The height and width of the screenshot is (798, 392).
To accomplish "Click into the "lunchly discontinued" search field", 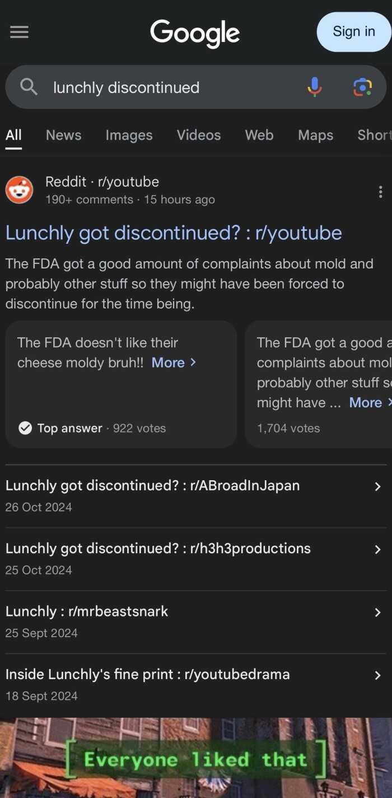I will point(168,87).
